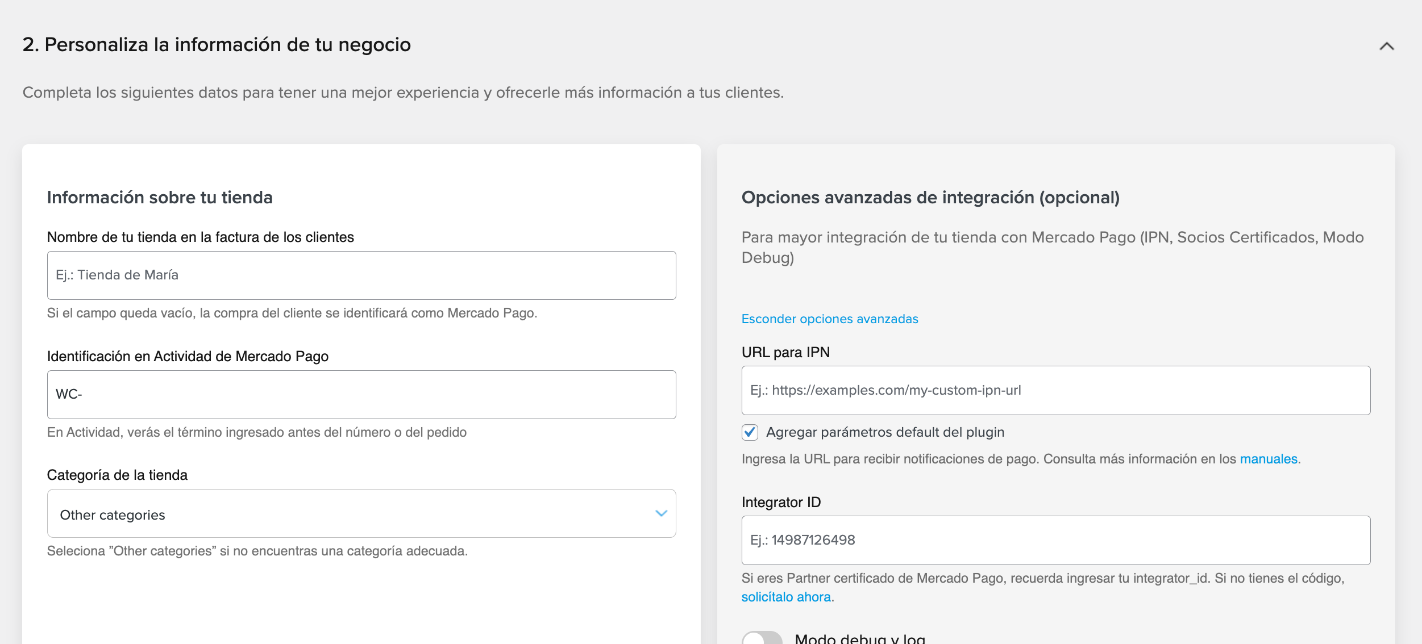Screen dimensions: 1422x644
Task: Click the 'Modo debug y log' label
Action: (859, 638)
